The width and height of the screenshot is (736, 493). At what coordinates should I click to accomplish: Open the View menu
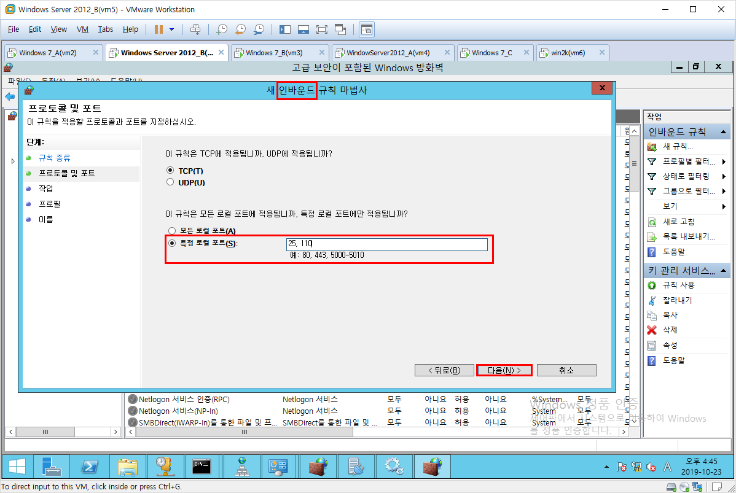pyautogui.click(x=59, y=29)
